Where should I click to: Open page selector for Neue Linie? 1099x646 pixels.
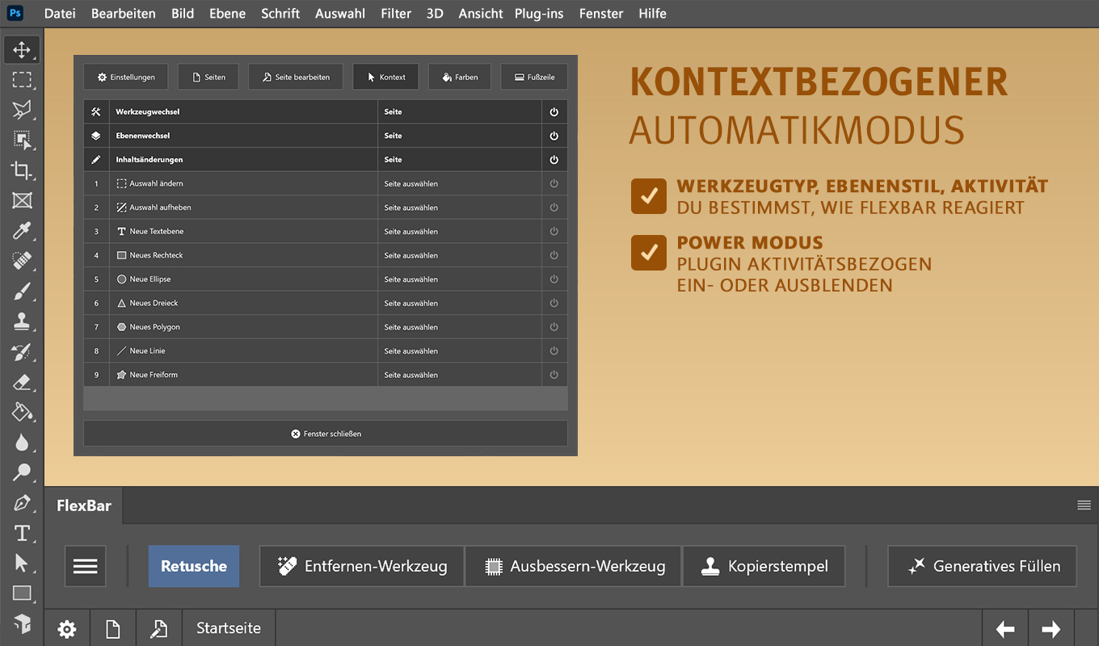(x=460, y=351)
